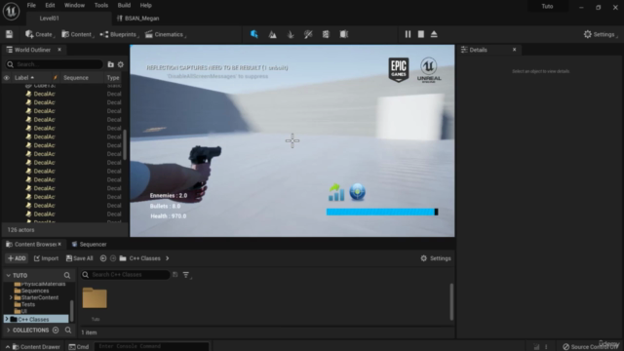The image size is (624, 351).
Task: Select the Details panel tab
Action: point(479,50)
